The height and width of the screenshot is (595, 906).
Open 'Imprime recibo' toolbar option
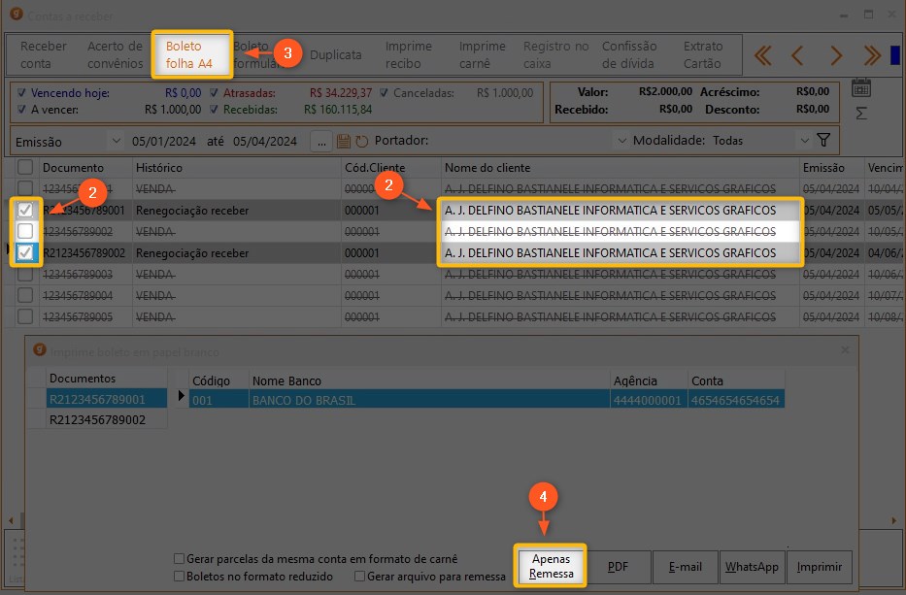409,55
